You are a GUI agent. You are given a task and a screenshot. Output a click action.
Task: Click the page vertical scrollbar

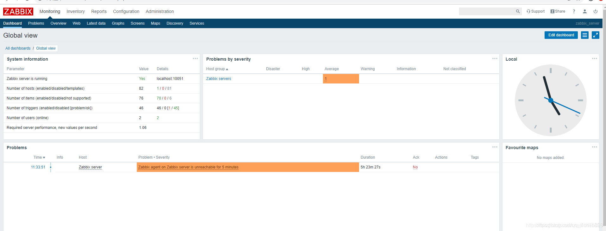[604, 118]
